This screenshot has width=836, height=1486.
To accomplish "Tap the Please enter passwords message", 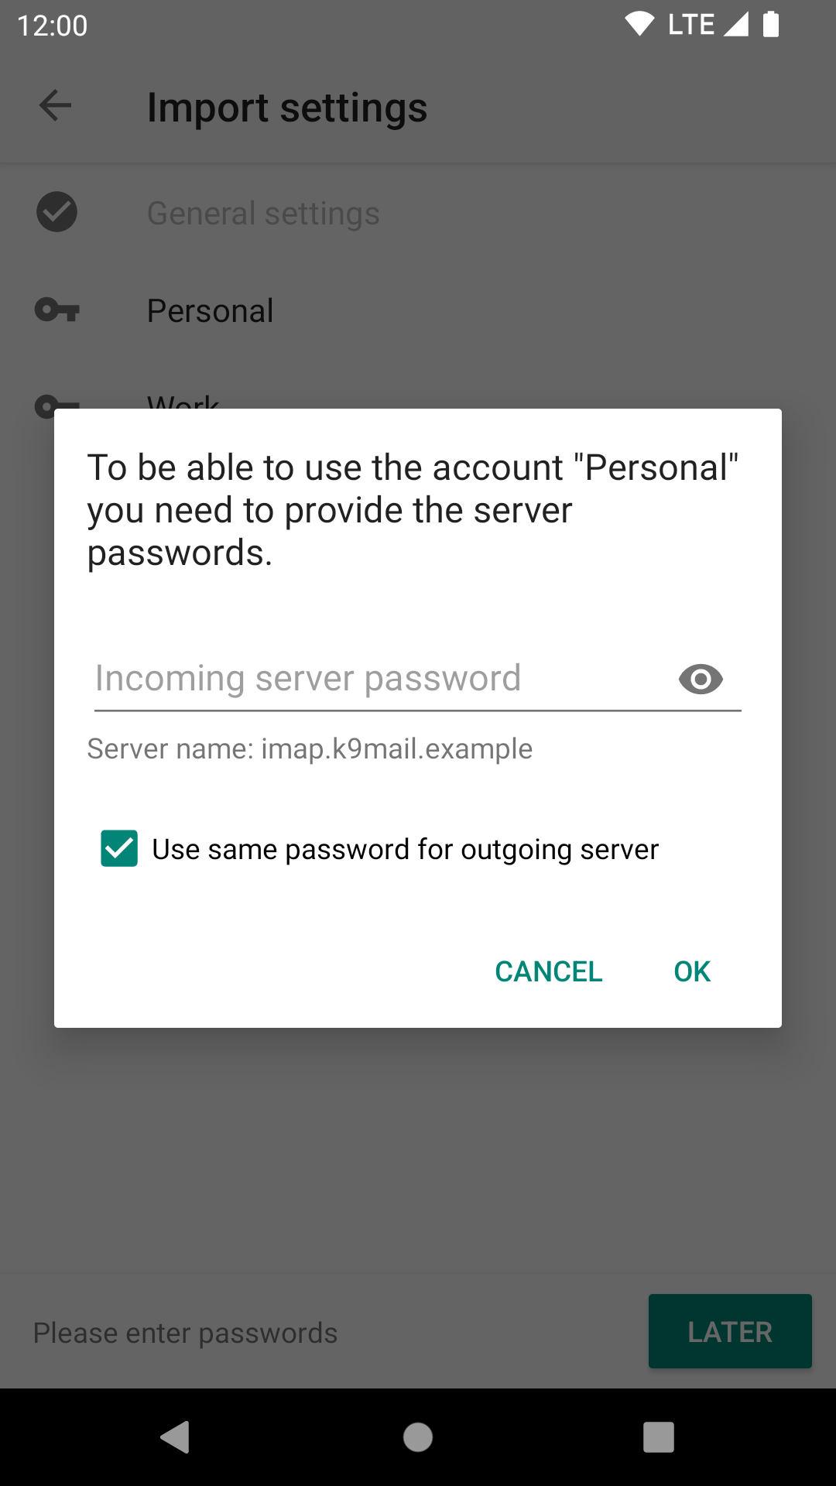I will tap(185, 1333).
